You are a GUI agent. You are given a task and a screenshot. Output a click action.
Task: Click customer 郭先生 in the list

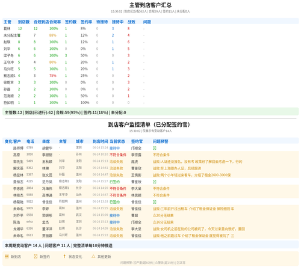tap(18, 162)
